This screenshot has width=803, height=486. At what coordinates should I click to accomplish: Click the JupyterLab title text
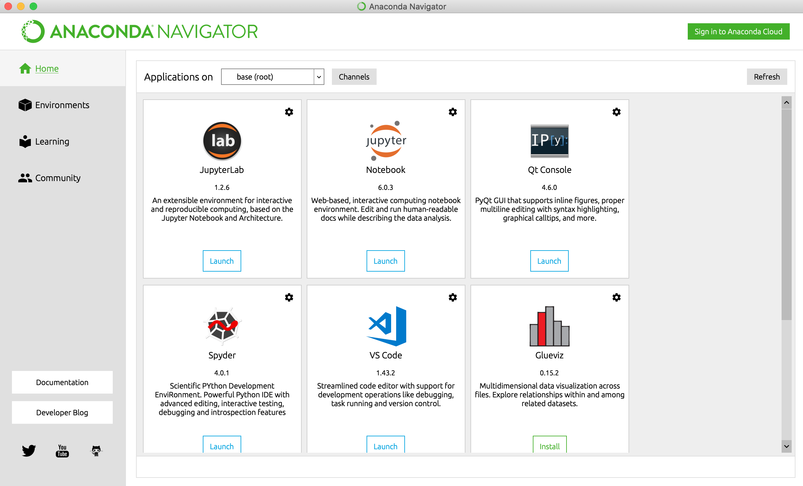[x=222, y=170]
